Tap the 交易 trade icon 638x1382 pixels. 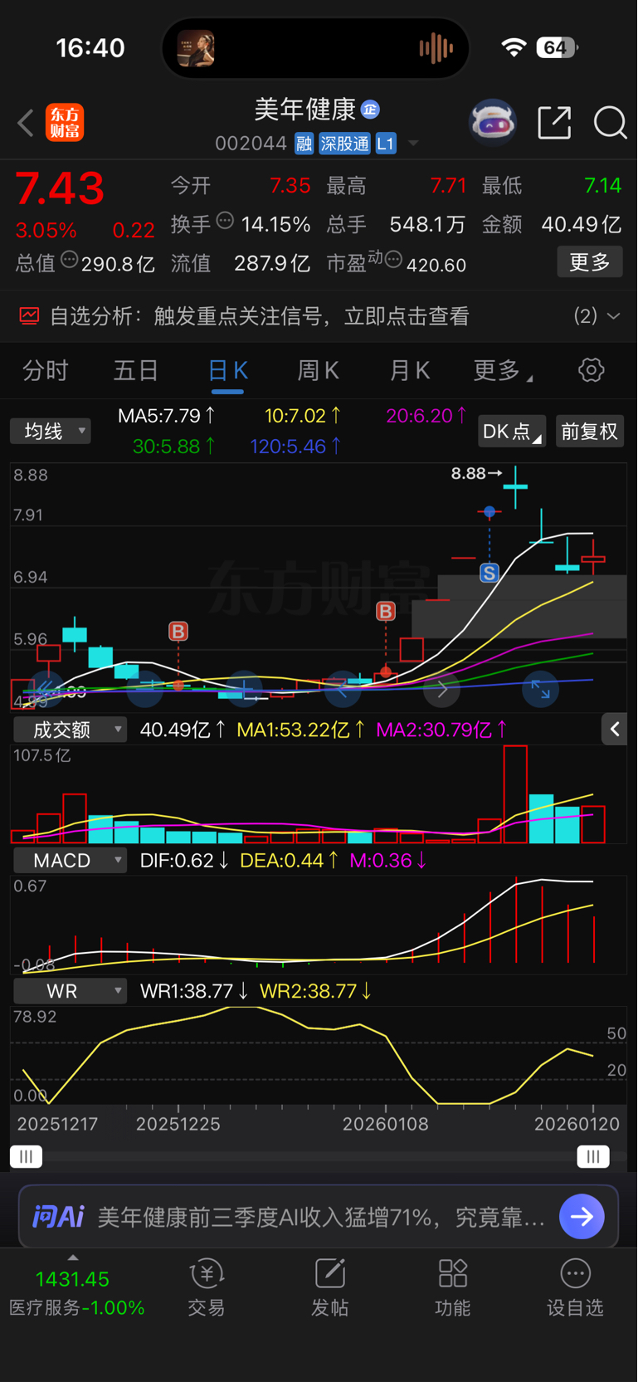pos(207,1288)
